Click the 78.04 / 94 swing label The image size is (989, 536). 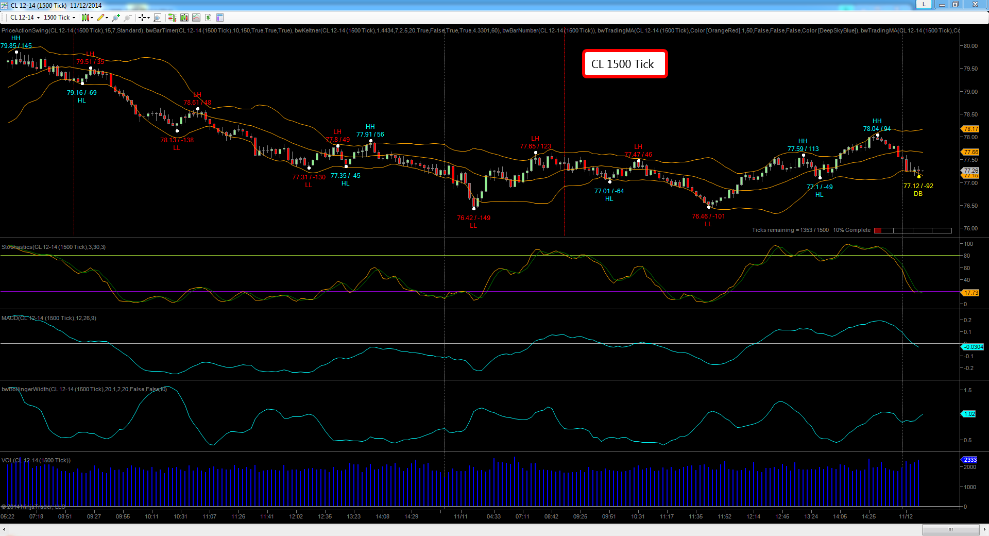click(x=877, y=129)
